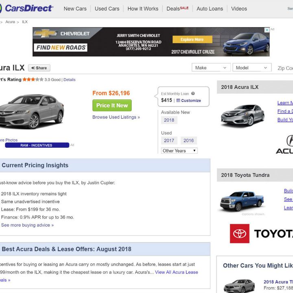Screen dimensions: 293x293
Task: Open Auto Loans menu item
Action: 210,9
